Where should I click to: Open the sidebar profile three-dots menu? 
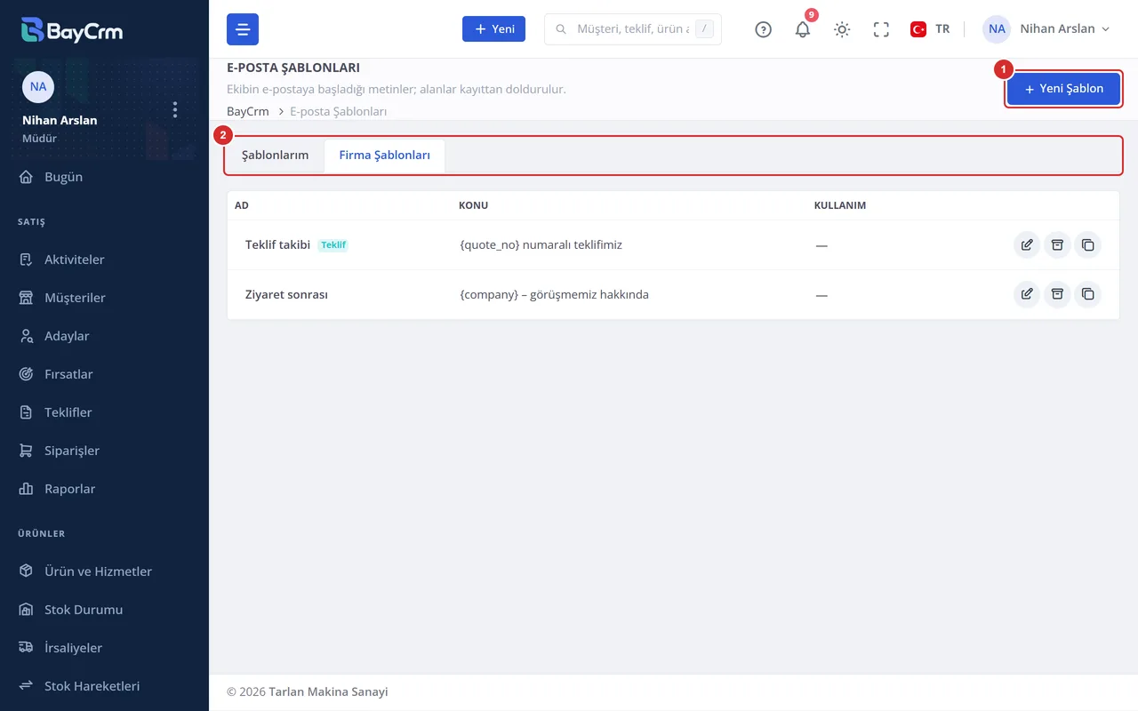coord(175,109)
